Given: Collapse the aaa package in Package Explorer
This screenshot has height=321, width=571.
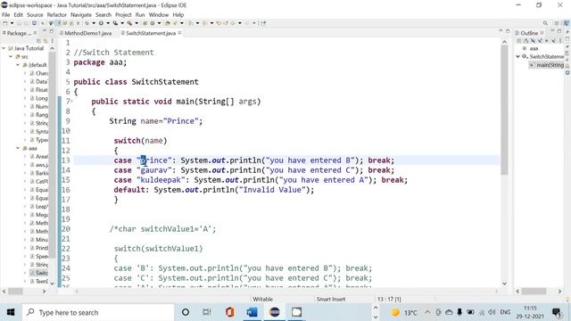Looking at the screenshot, I should (18, 148).
